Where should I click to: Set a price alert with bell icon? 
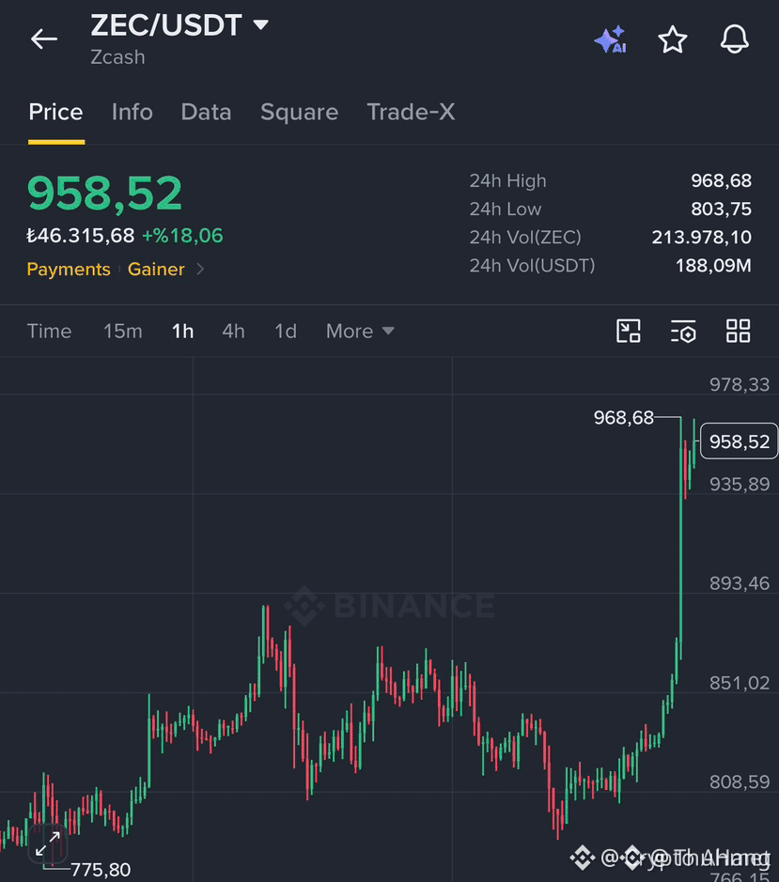click(735, 39)
